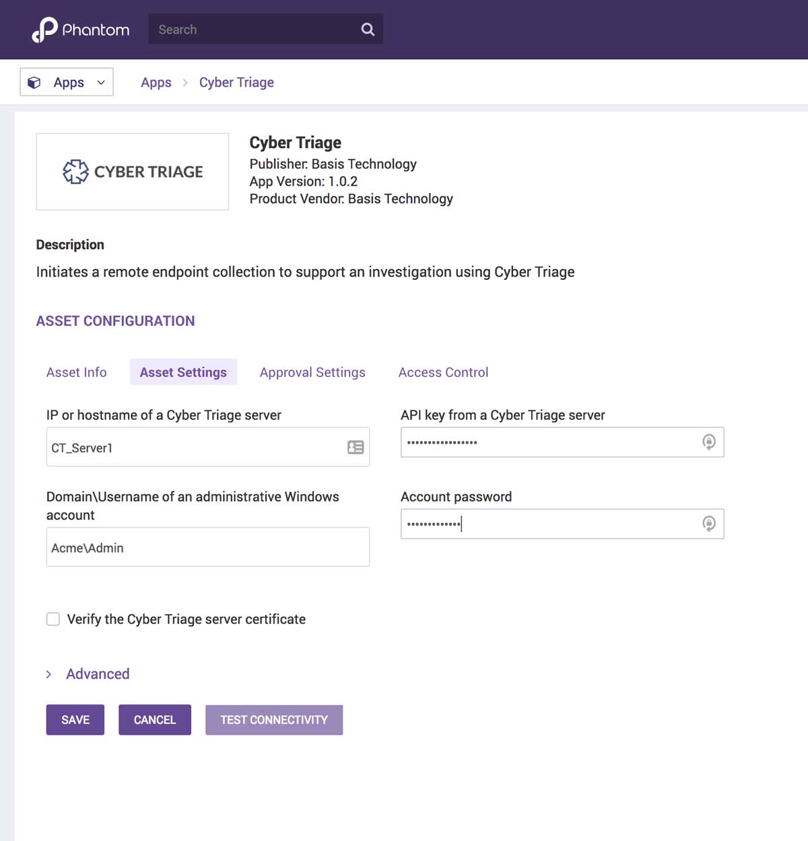Click the Cyber Triage app title
This screenshot has height=841, width=808.
coord(295,143)
